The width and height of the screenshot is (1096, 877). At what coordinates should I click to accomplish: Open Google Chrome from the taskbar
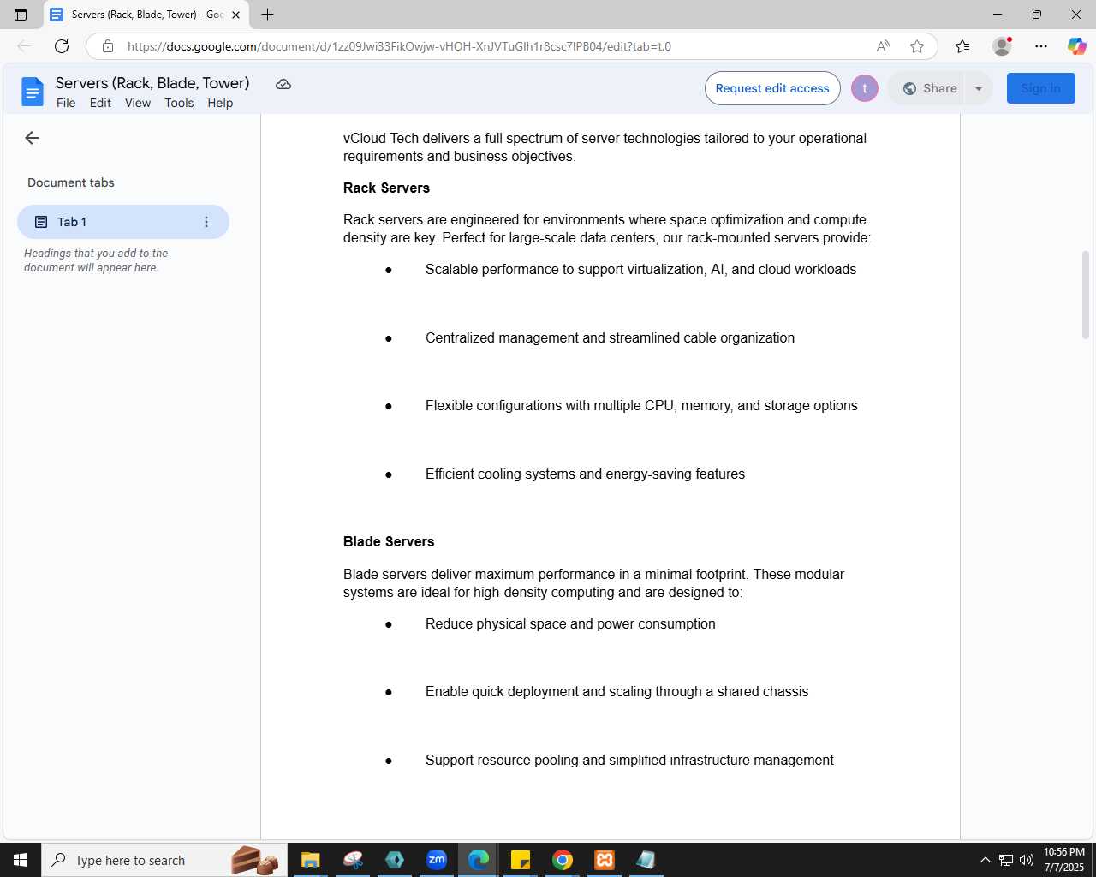coord(563,860)
